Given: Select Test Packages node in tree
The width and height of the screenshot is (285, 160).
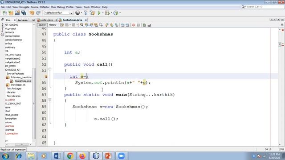Looking at the screenshot, I should 14,88.
